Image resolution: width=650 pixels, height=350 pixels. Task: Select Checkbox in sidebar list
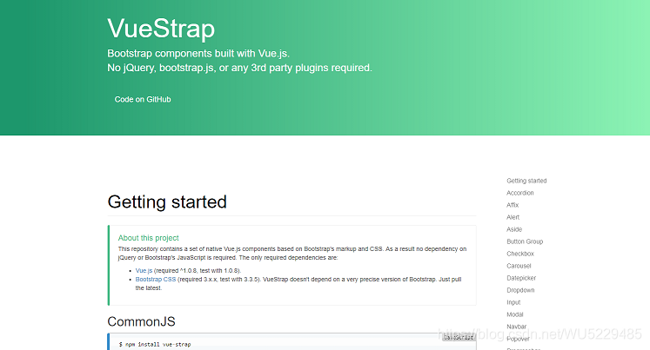[x=520, y=254]
